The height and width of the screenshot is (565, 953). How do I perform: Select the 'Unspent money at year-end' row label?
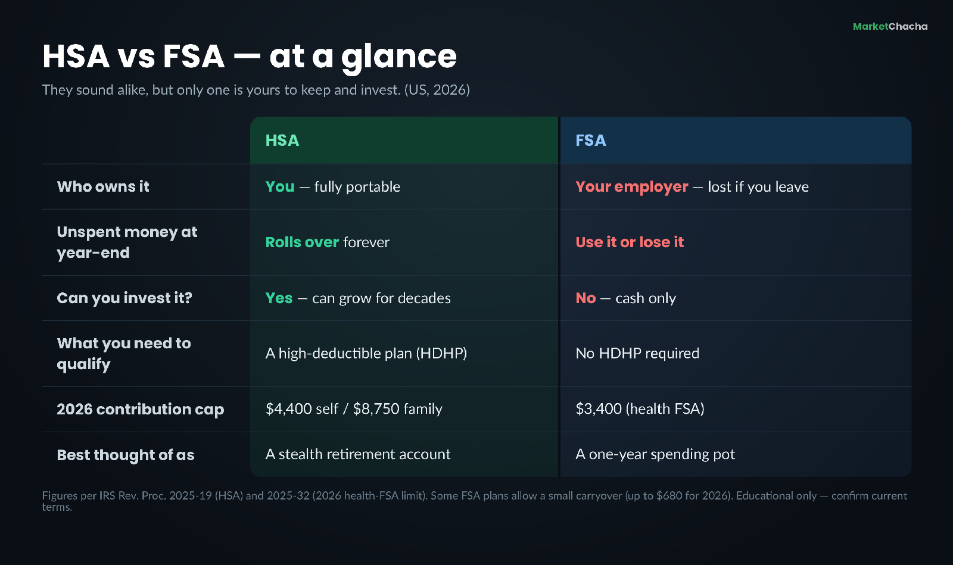pos(127,242)
